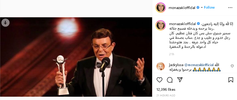Visit jackyissa username link

(176, 65)
